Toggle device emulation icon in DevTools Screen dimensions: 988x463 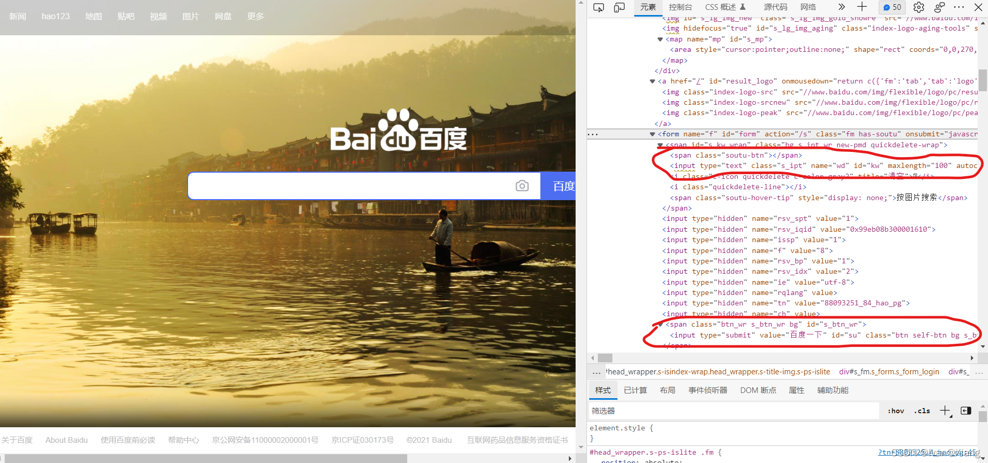(x=619, y=7)
